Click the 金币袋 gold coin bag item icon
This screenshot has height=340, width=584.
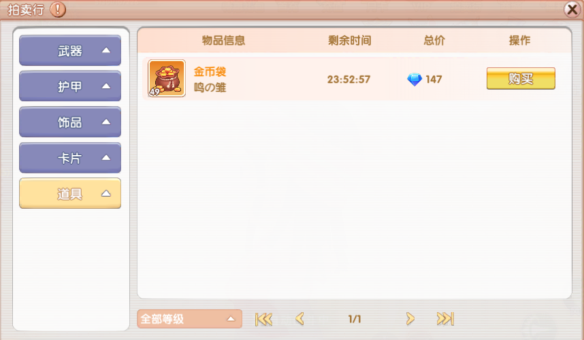pos(167,78)
